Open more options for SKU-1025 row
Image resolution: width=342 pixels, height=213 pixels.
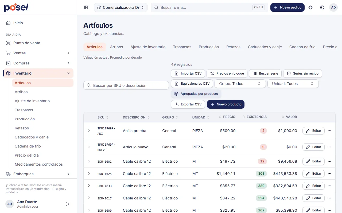coord(329,174)
